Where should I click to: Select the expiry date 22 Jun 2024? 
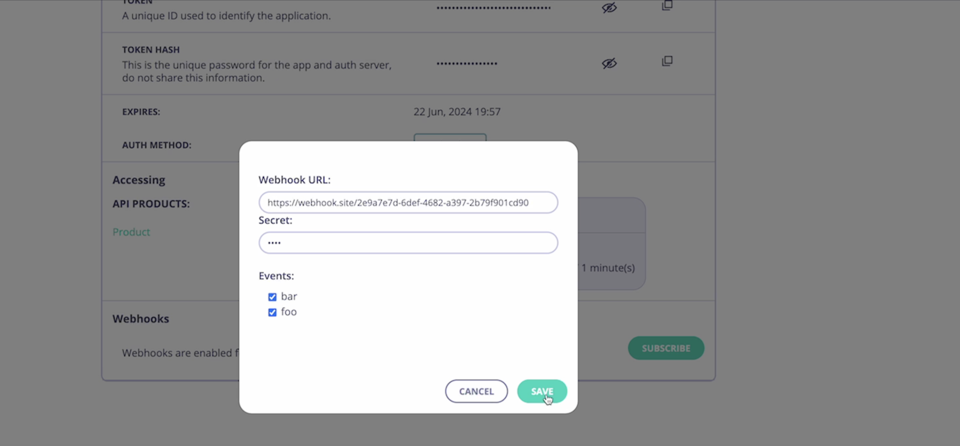pos(457,111)
